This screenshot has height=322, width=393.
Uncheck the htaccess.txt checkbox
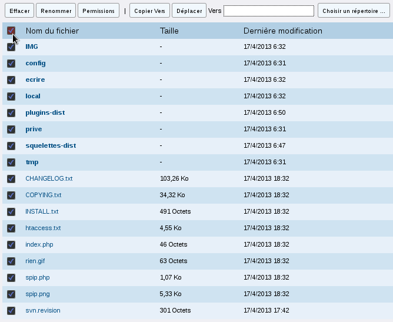tap(11, 228)
